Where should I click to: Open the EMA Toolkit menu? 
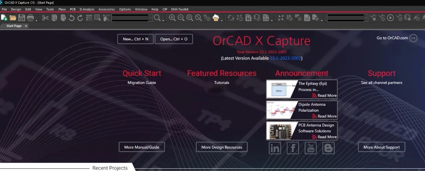(180, 9)
